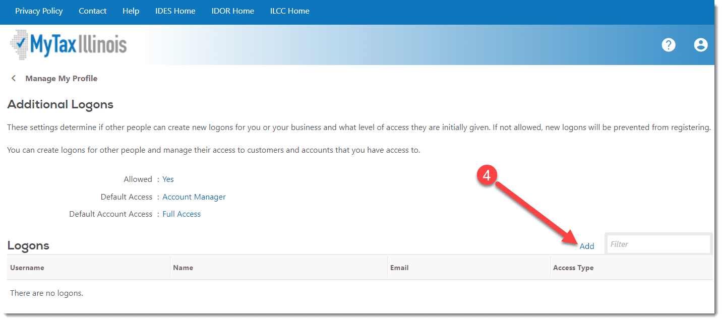Navigate to IDES Home
722x321 pixels.
tap(175, 11)
